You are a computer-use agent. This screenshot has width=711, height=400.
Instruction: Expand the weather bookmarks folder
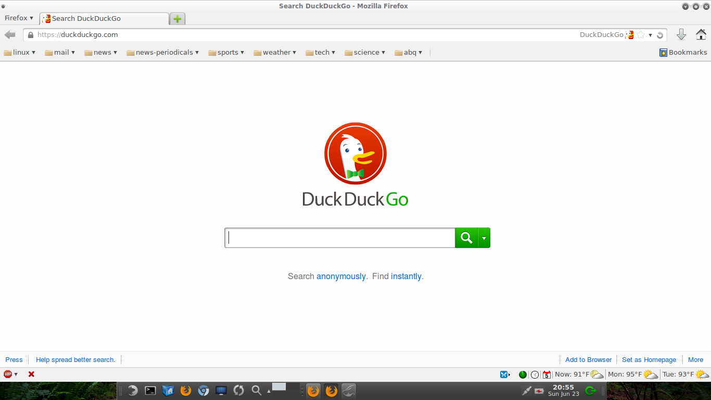(275, 53)
